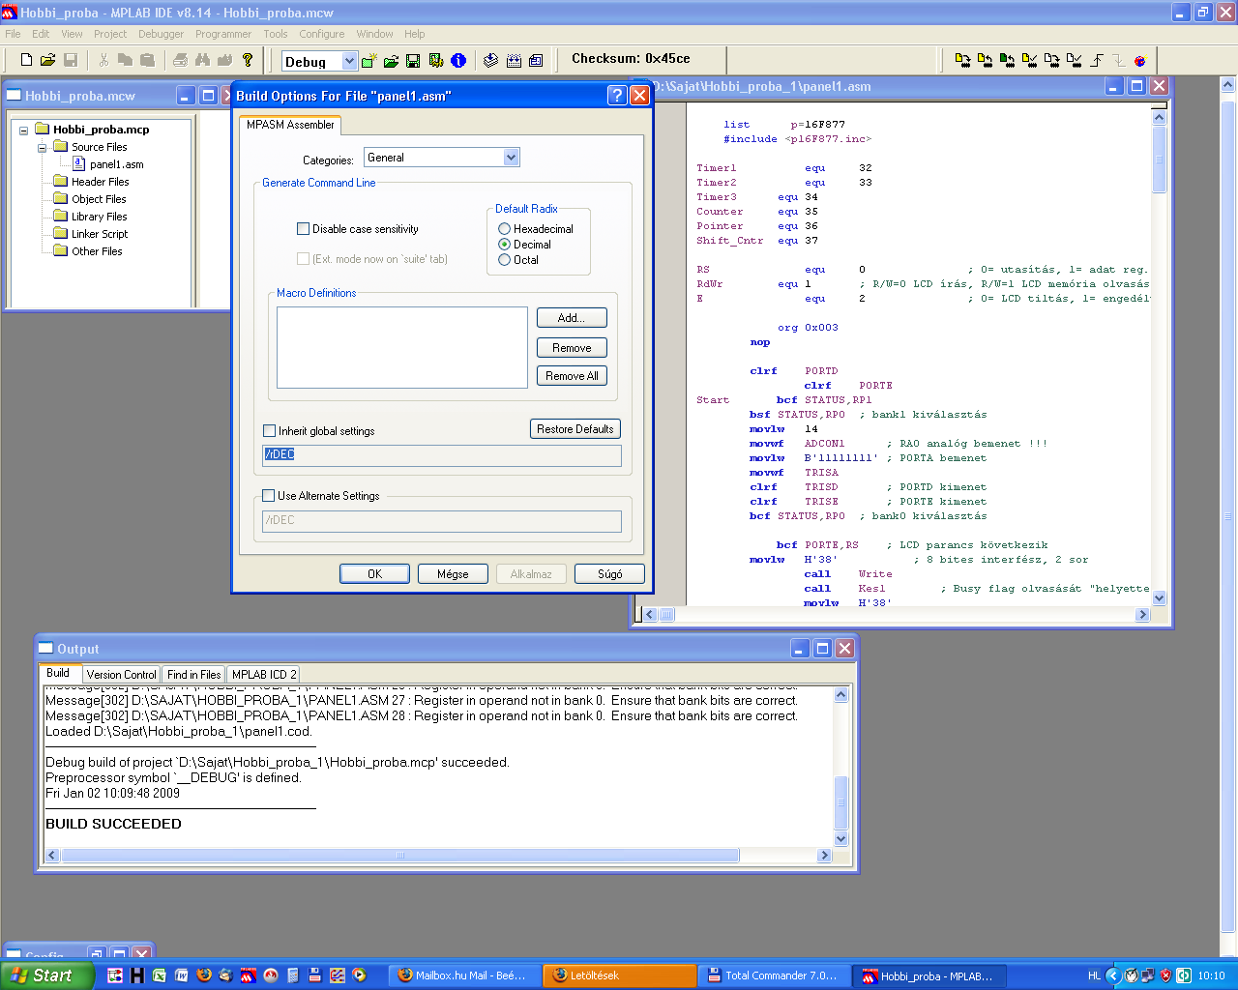Click the New File toolbar icon
The image size is (1238, 990).
(x=26, y=60)
